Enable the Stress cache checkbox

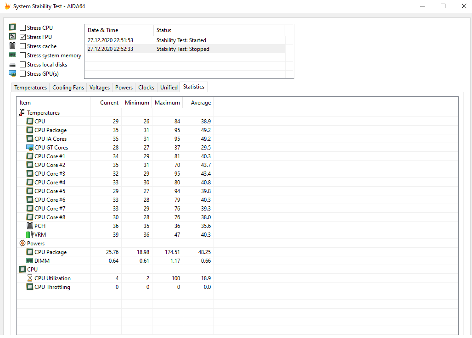(22, 46)
